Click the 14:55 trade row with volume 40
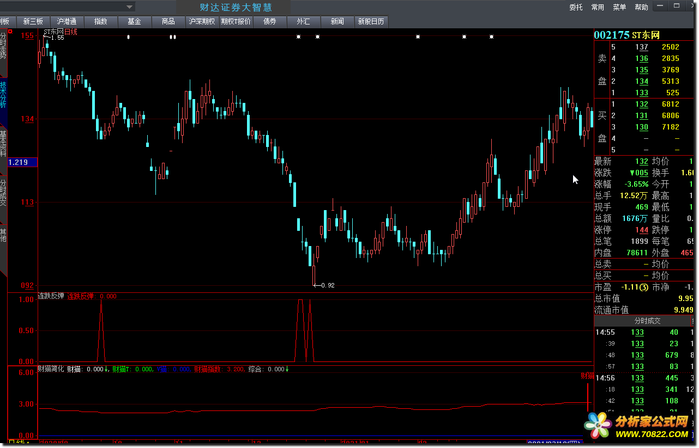 (644, 333)
